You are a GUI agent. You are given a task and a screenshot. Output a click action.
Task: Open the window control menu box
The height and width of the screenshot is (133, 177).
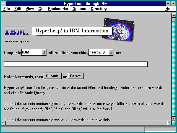click(x=4, y=4)
